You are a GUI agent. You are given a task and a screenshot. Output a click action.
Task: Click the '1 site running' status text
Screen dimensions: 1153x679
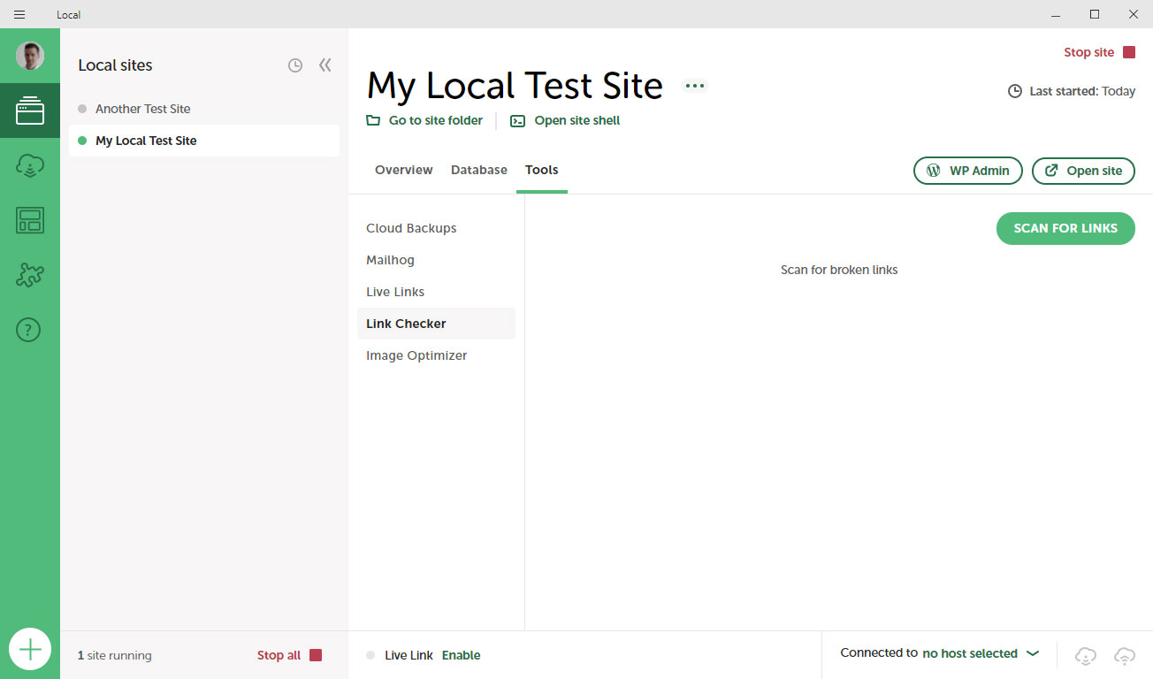point(115,655)
